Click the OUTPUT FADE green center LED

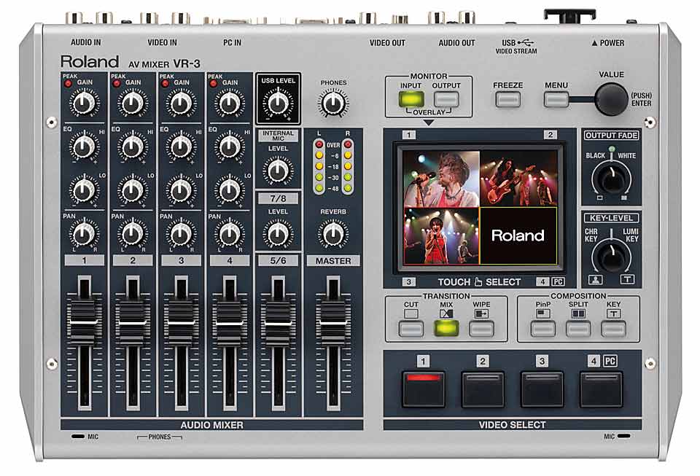pyautogui.click(x=612, y=149)
